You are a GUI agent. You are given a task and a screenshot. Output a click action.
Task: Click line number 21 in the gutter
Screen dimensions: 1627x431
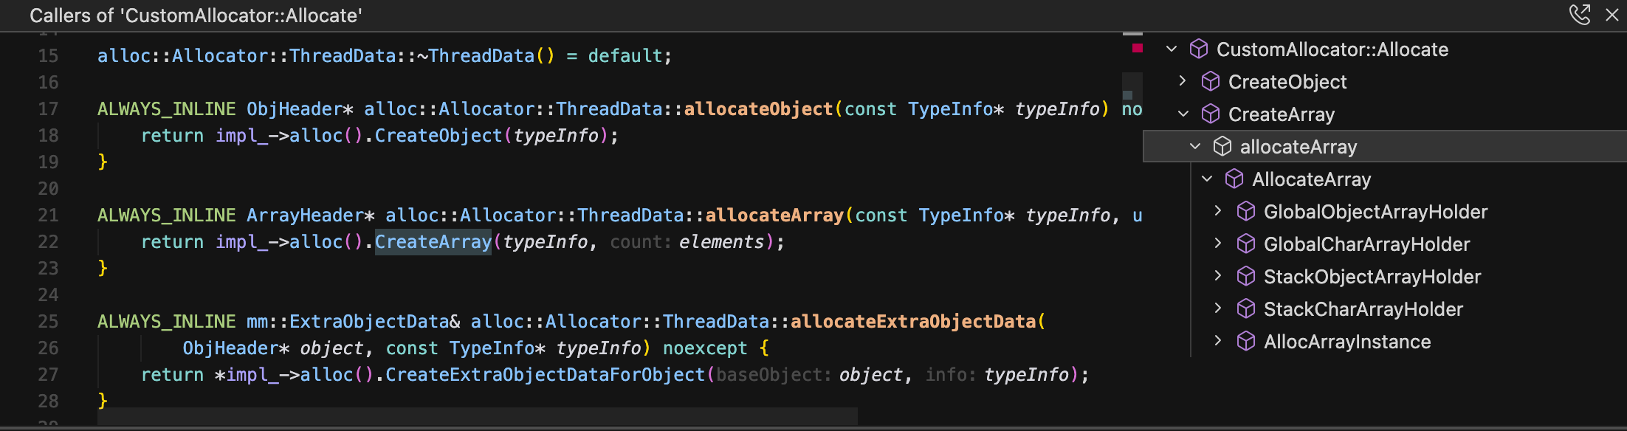click(48, 215)
